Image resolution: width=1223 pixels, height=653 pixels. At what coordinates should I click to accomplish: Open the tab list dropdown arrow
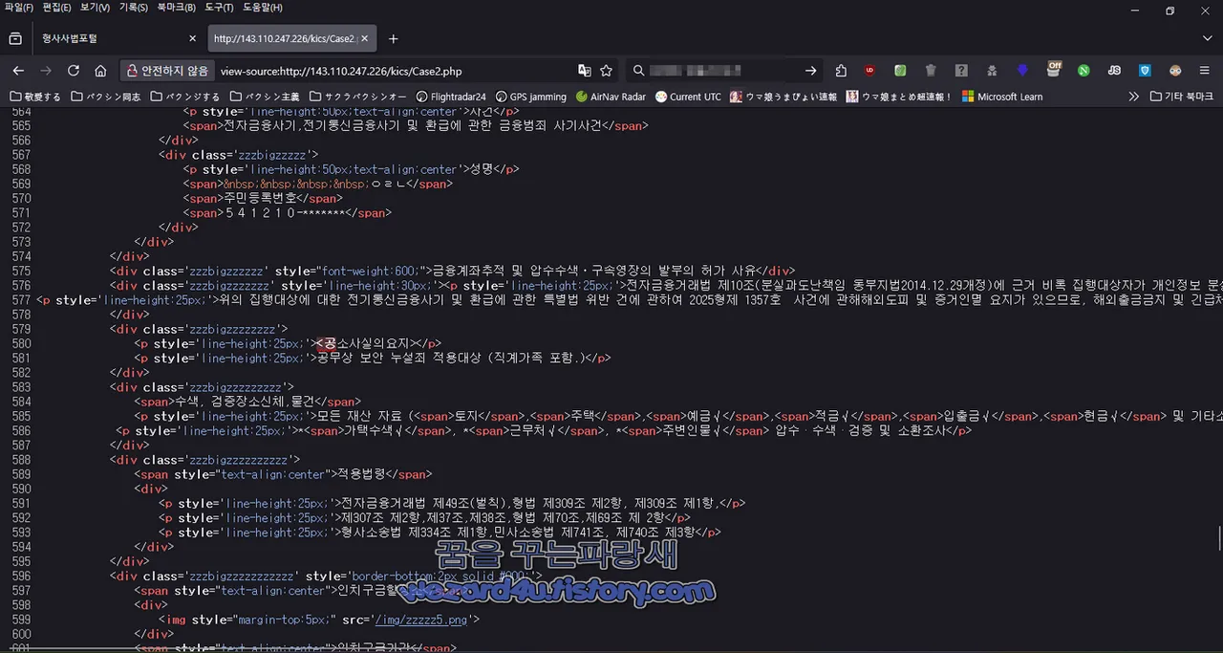1207,38
